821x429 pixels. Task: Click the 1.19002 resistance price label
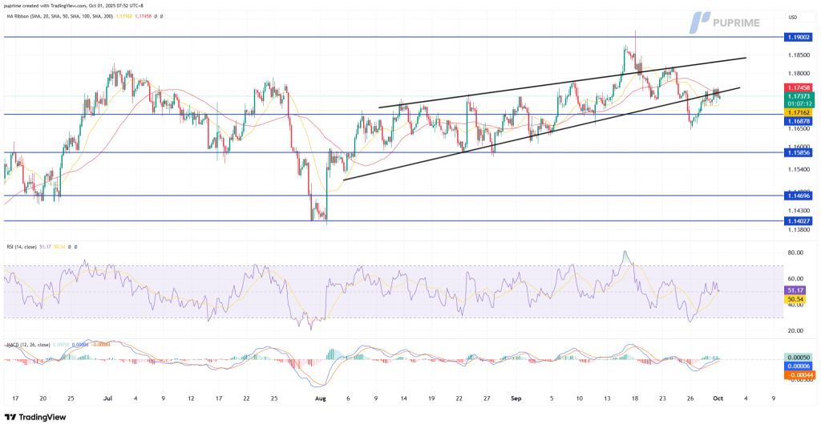click(799, 37)
